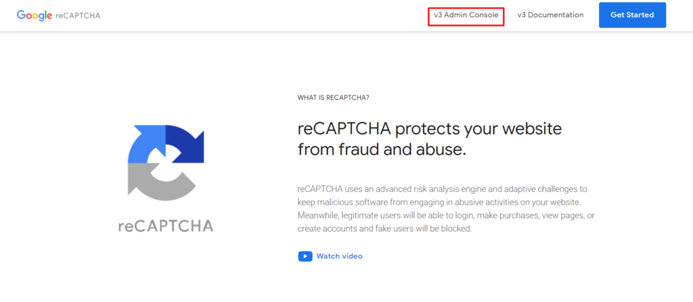Click the white center of the reCAPTCHA logo
The image size is (693, 302).
(x=166, y=163)
